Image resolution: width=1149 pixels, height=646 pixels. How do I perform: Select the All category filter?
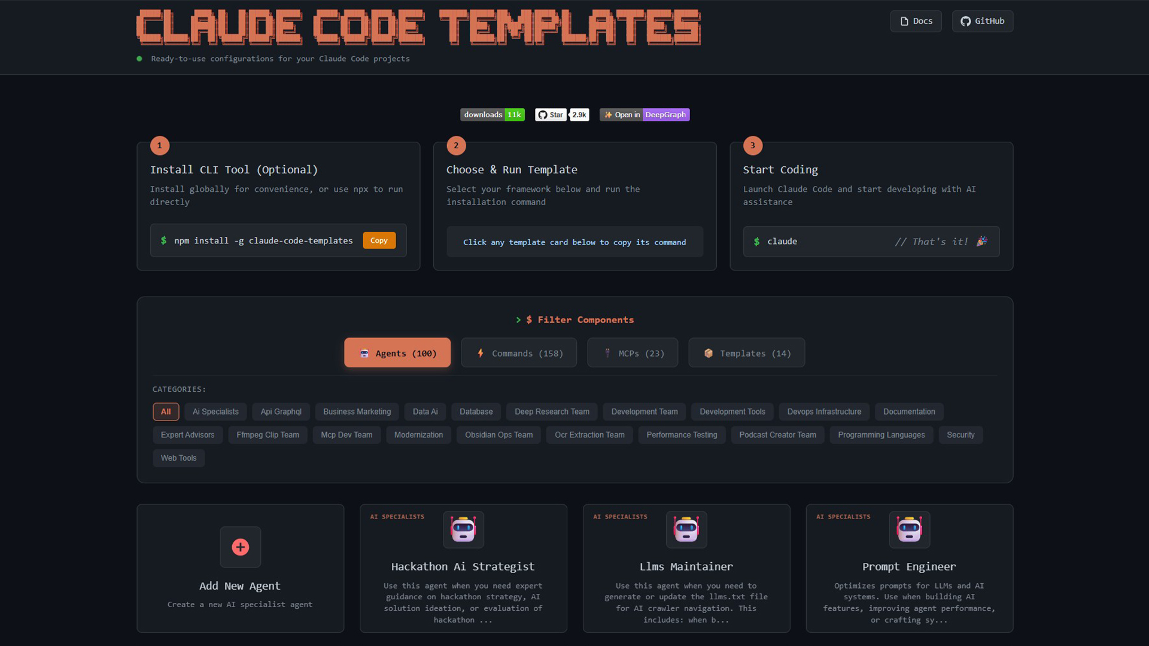(x=166, y=412)
